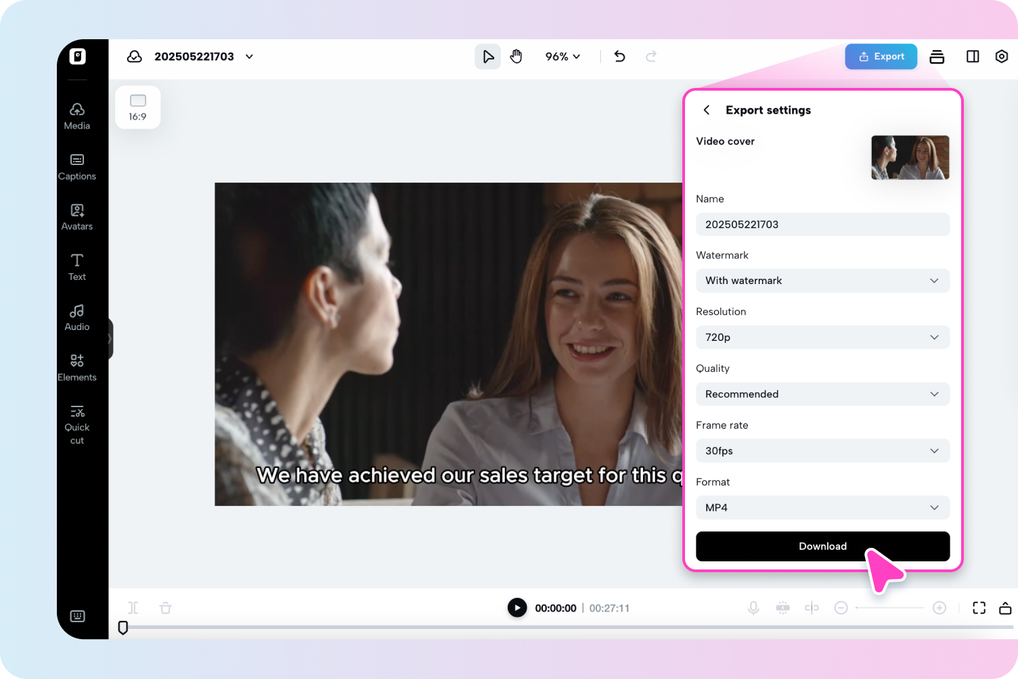
Task: Open the Audio panel
Action: pos(76,317)
